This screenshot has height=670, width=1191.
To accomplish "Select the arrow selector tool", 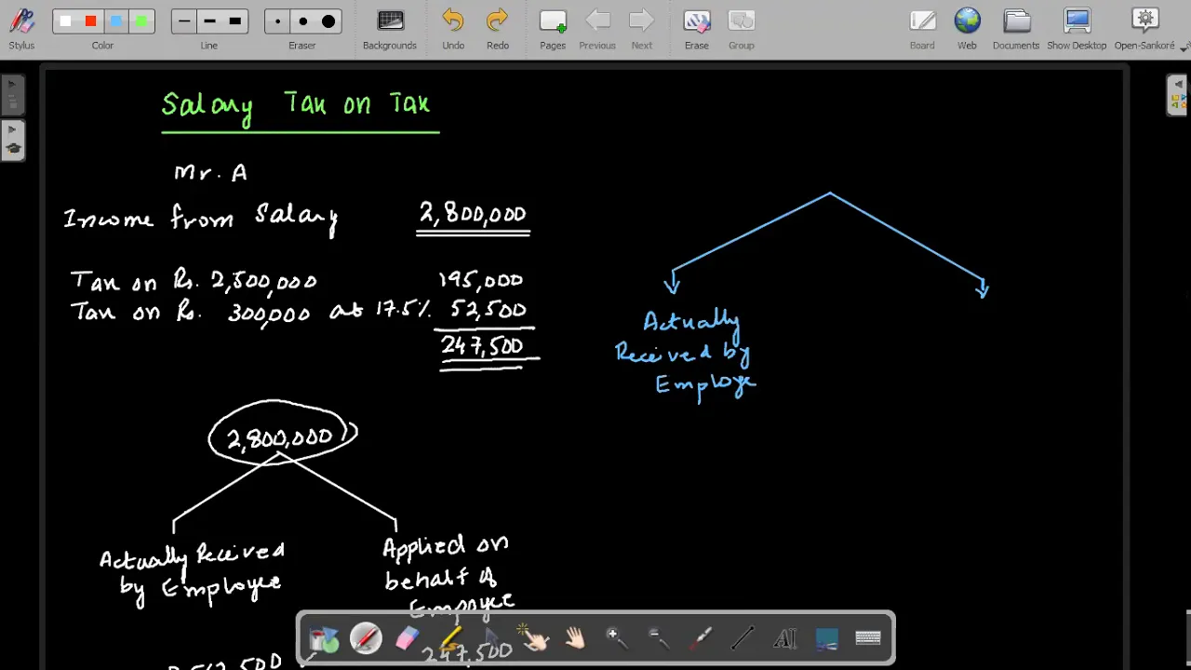I will 491,638.
